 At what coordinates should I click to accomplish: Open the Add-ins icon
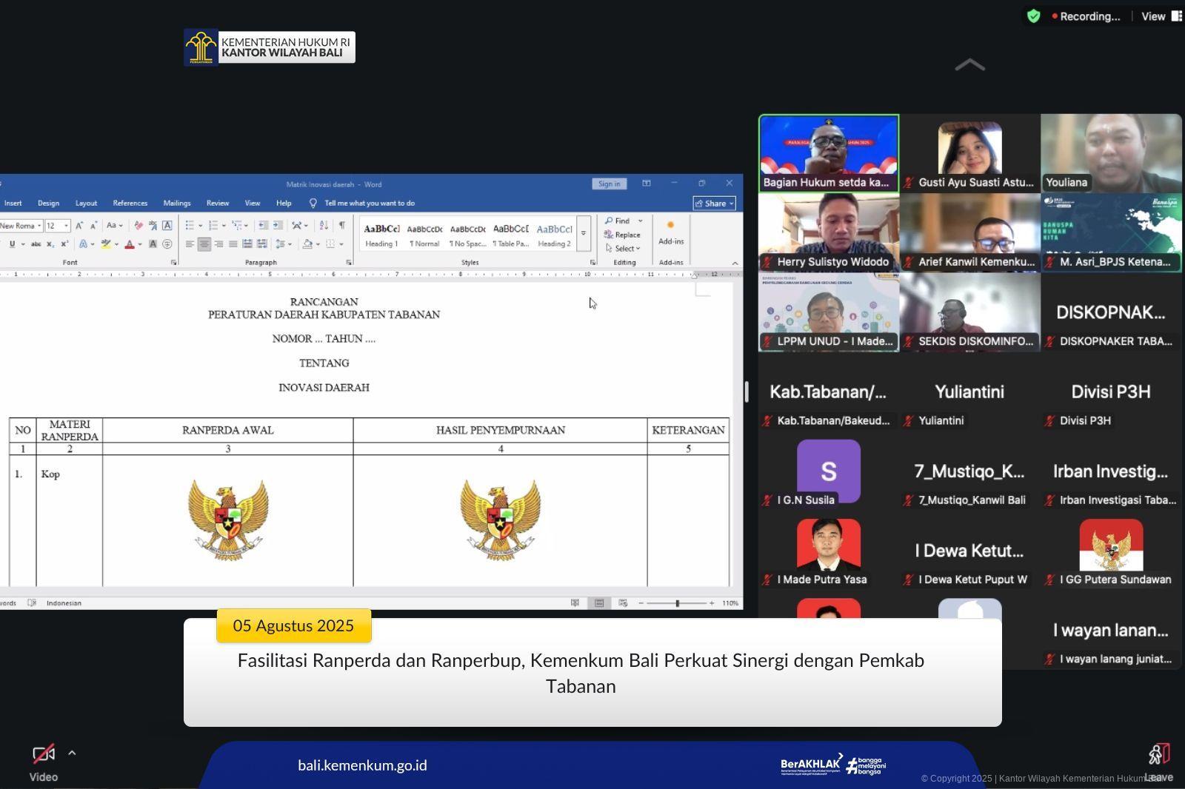[670, 231]
